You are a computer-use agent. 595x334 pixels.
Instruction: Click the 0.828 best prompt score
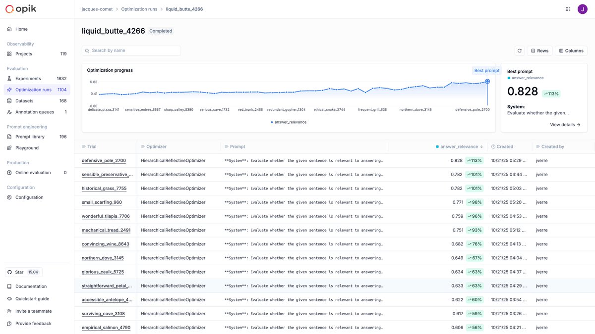[x=523, y=92]
